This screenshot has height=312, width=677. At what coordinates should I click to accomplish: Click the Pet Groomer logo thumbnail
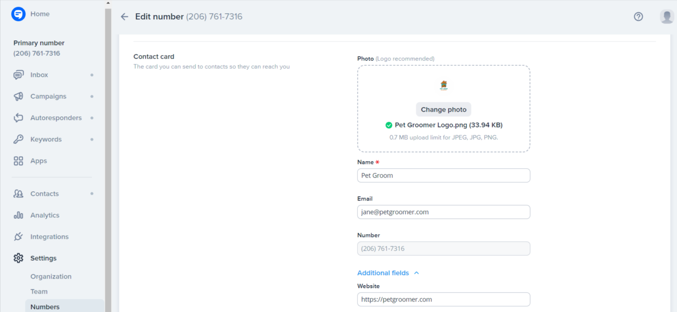click(443, 85)
